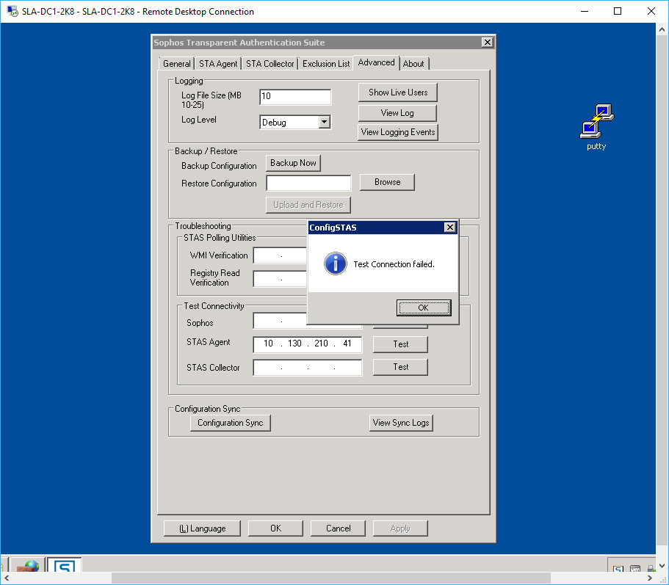Click Show Live Users button
The width and height of the screenshot is (669, 585).
pyautogui.click(x=397, y=92)
